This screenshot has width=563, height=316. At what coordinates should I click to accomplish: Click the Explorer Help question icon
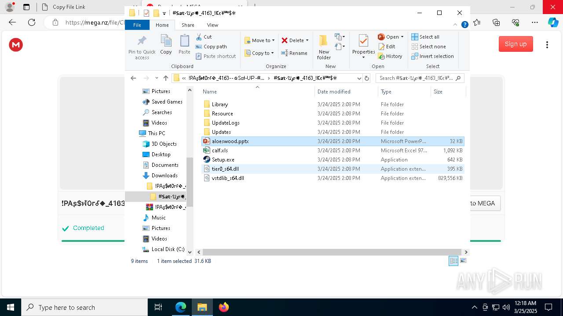464,25
